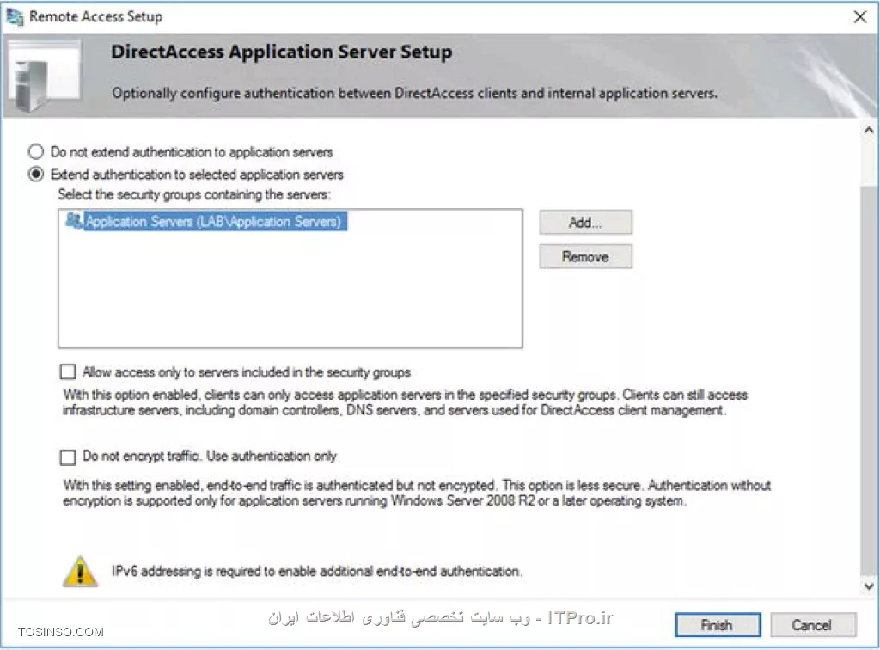Click Finish to complete setup
The width and height of the screenshot is (880, 650).
718,625
